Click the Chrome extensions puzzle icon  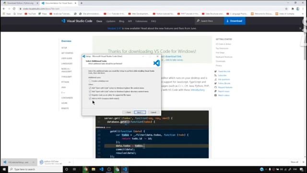[x=293, y=9]
